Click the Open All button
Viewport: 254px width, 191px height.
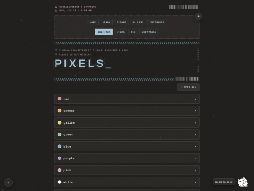click(x=189, y=87)
